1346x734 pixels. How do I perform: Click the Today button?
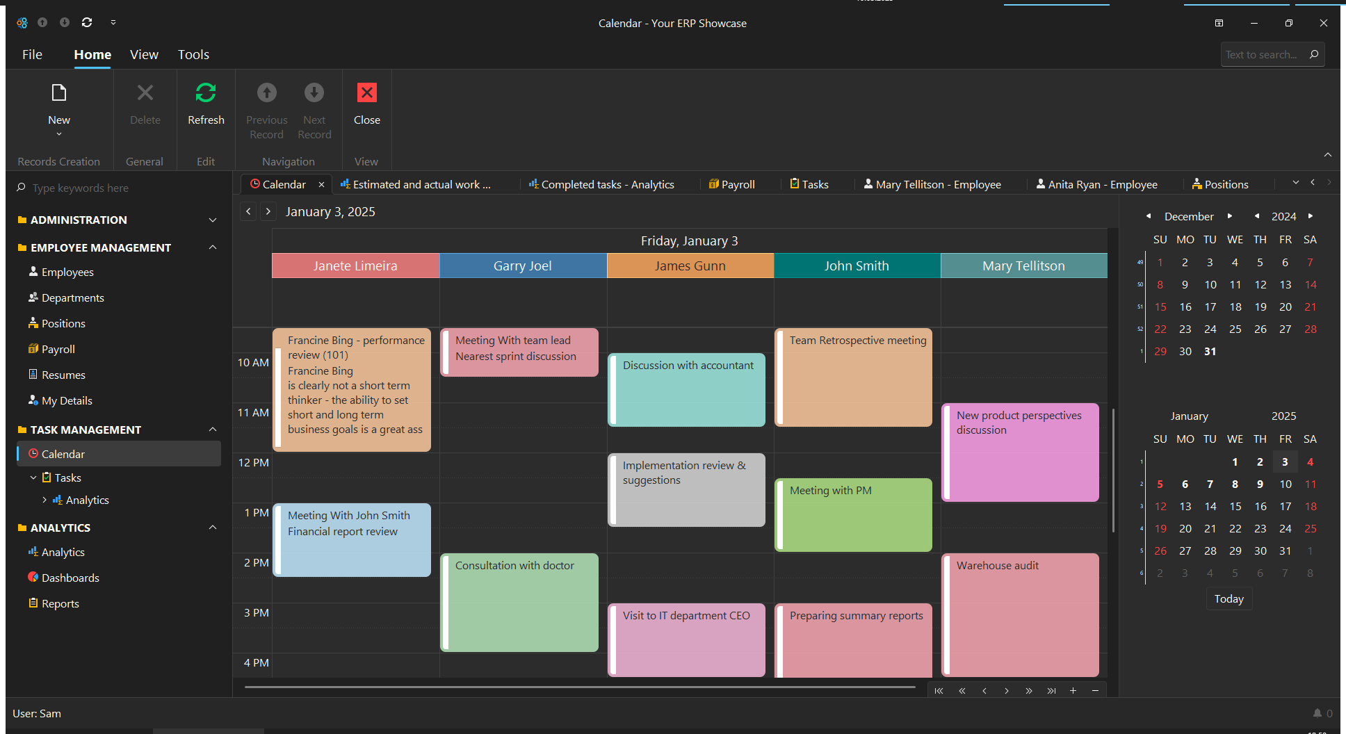click(1229, 598)
